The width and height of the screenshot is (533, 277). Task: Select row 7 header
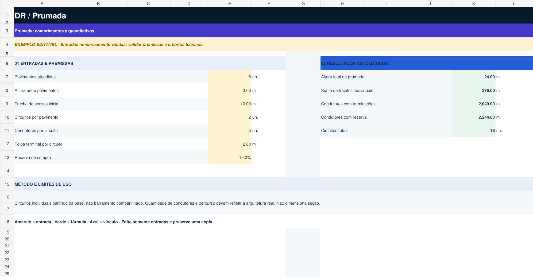pos(7,77)
